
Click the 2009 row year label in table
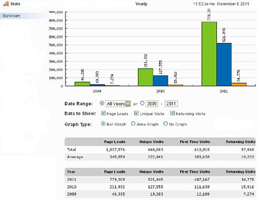72,194
